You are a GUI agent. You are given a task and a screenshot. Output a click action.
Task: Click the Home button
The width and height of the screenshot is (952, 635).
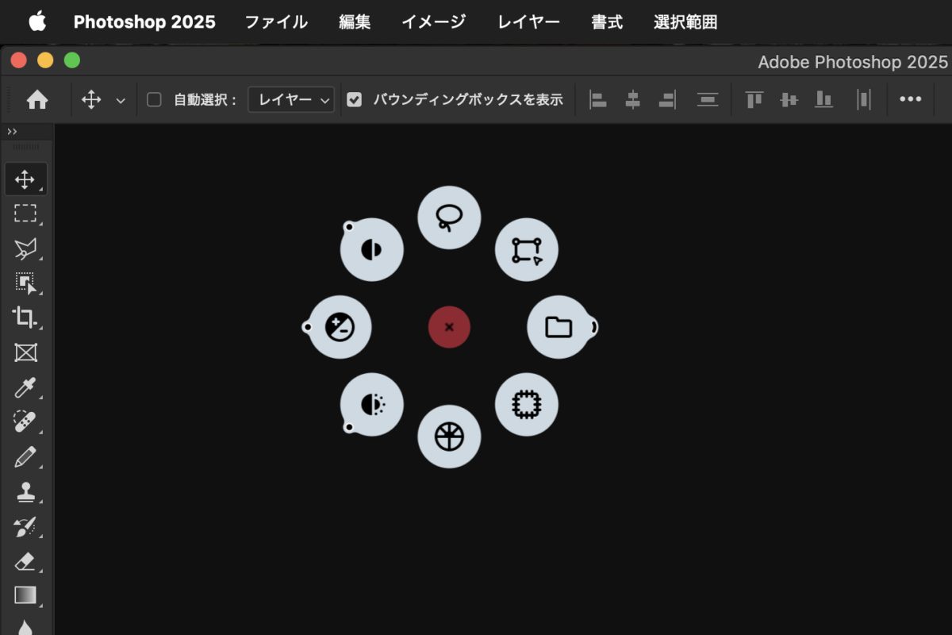[x=37, y=100]
